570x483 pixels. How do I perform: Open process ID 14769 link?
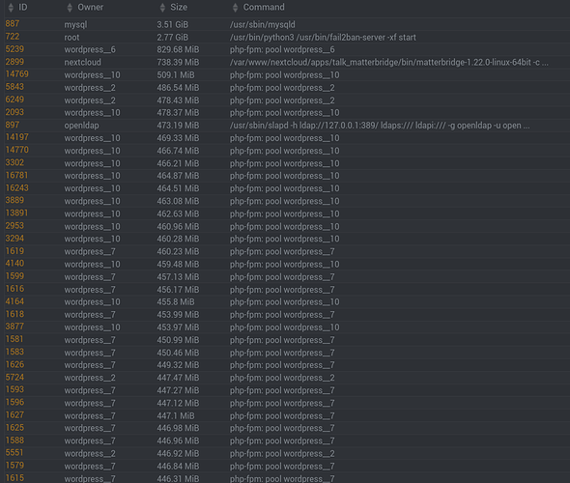click(16, 74)
